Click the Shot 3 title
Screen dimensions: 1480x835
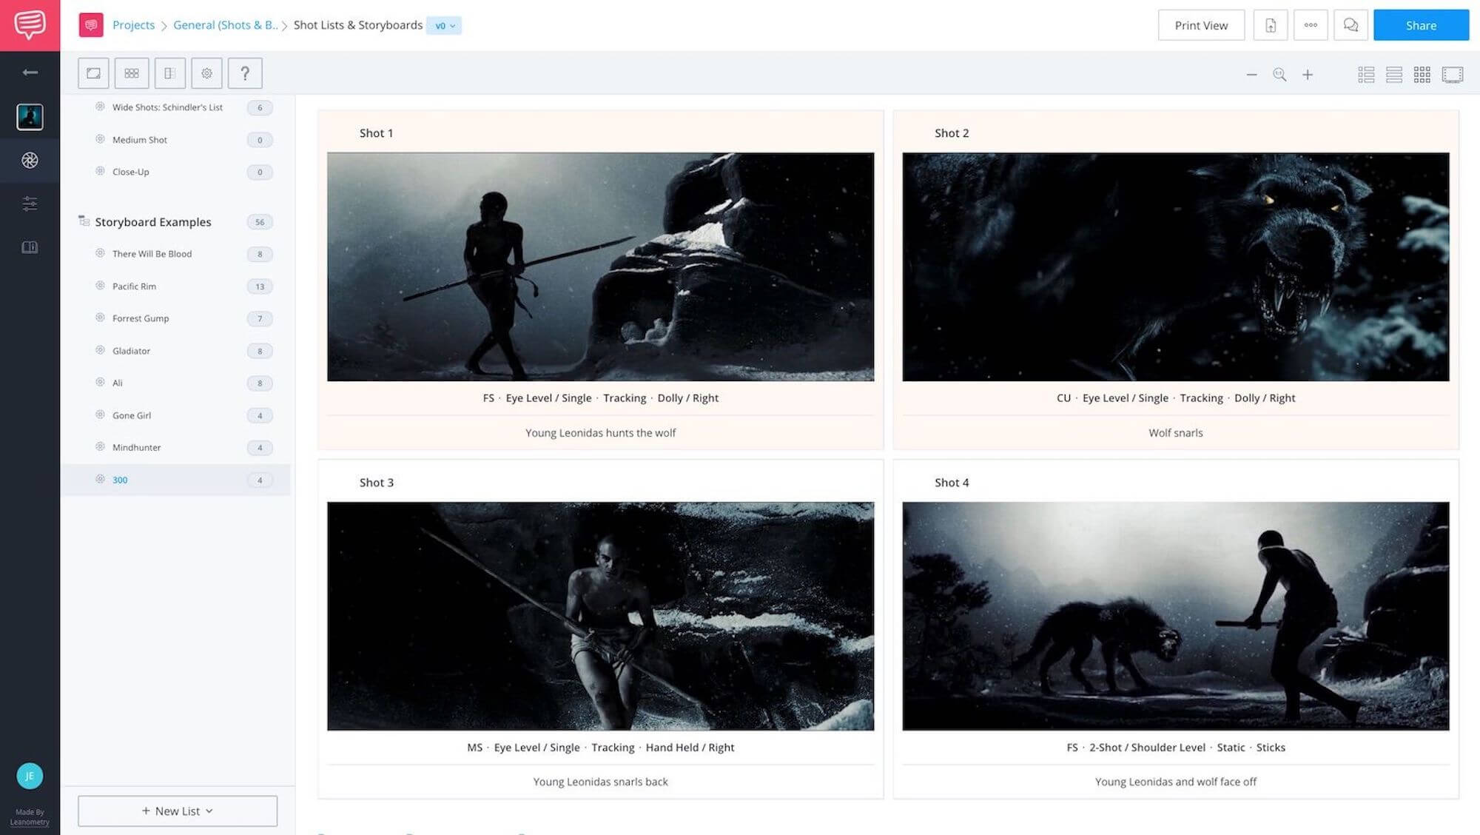[x=376, y=483]
